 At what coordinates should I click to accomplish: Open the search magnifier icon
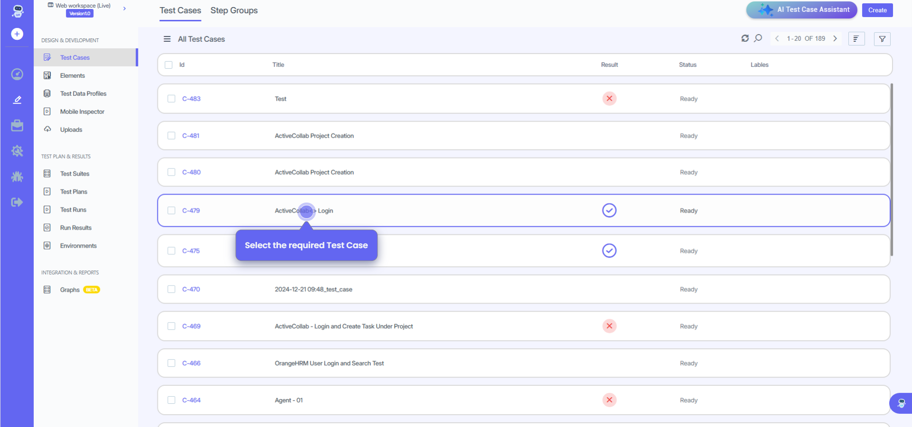coord(758,38)
